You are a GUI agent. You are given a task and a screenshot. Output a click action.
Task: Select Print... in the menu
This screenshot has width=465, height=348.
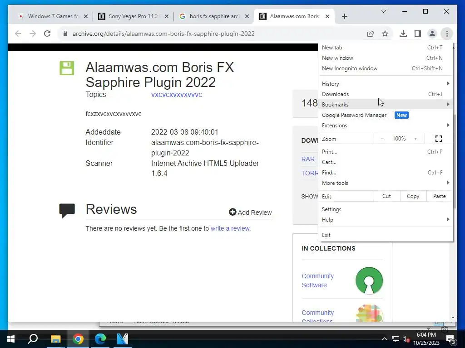click(x=386, y=151)
